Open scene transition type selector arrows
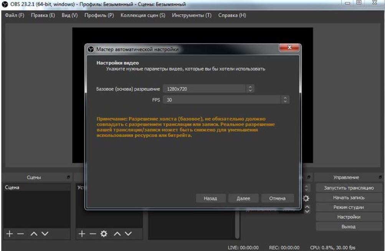The image size is (385, 251). pyautogui.click(x=306, y=188)
